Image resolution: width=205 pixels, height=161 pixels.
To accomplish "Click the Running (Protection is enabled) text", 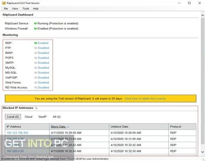I will (58, 23).
